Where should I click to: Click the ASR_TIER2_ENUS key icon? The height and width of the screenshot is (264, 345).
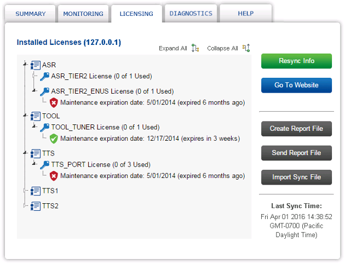point(45,91)
